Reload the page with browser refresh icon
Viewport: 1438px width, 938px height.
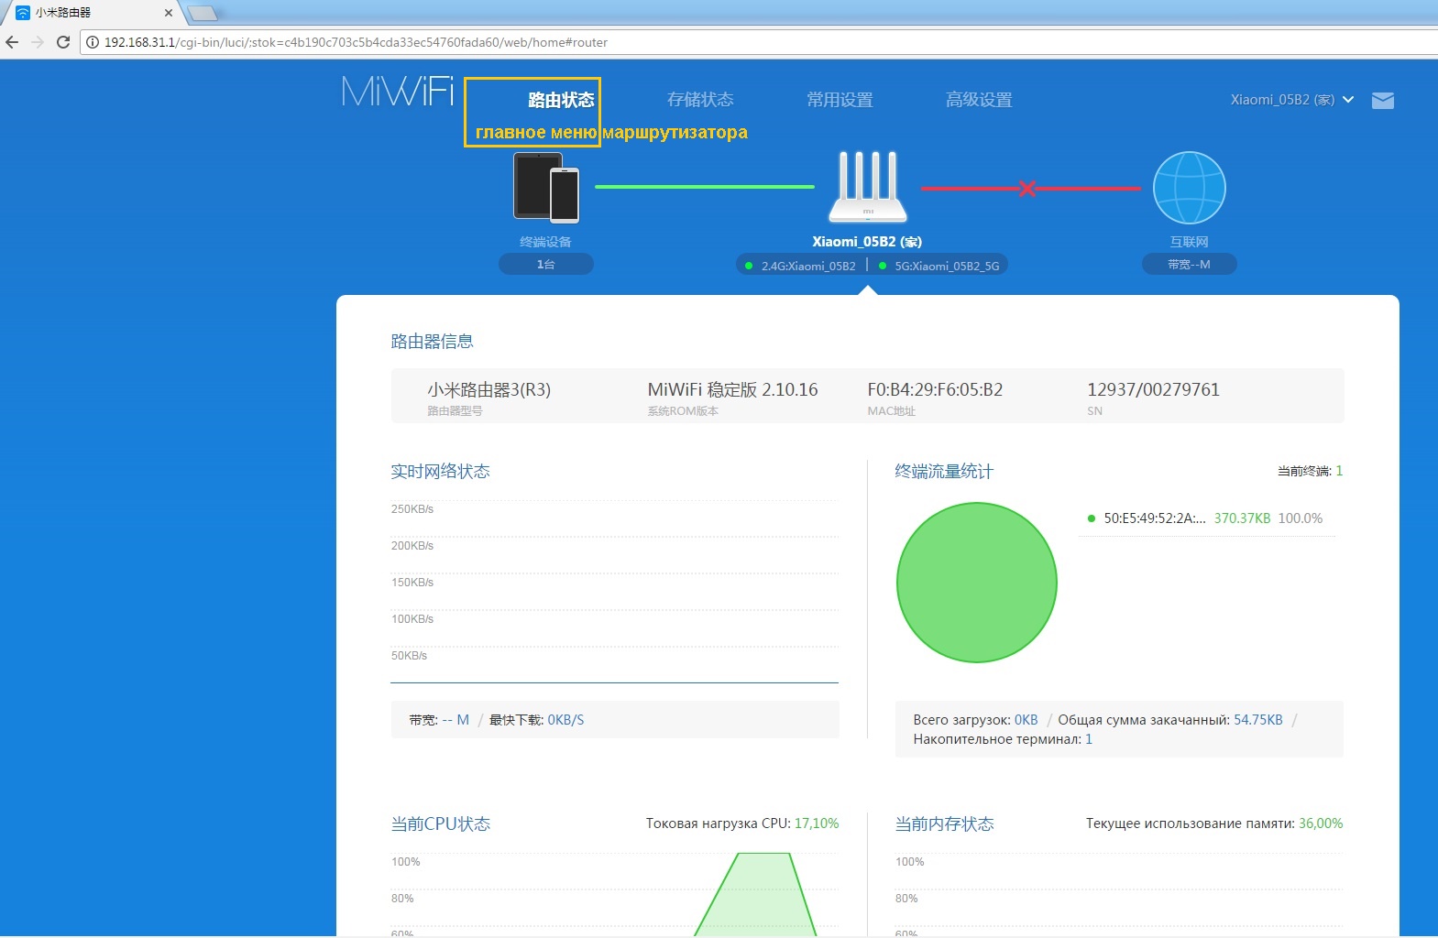[x=63, y=42]
